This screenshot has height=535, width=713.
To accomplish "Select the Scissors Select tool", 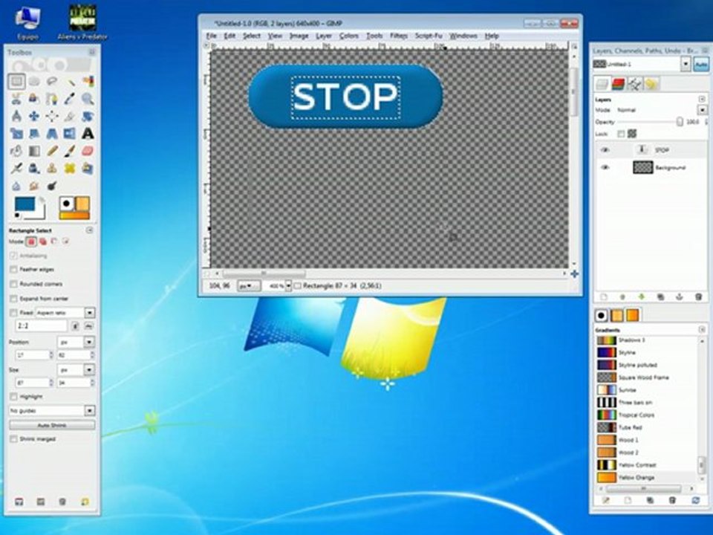I will pos(17,99).
